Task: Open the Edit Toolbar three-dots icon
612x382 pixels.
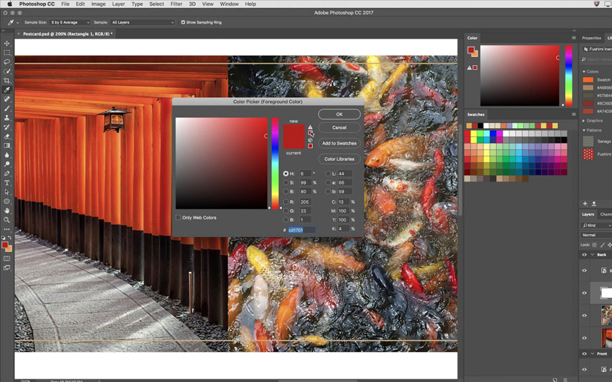Action: click(x=7, y=229)
